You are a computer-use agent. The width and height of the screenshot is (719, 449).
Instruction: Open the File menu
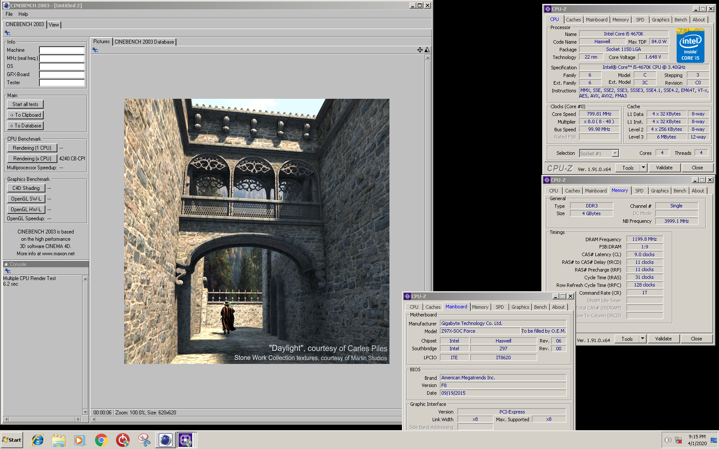[x=9, y=14]
